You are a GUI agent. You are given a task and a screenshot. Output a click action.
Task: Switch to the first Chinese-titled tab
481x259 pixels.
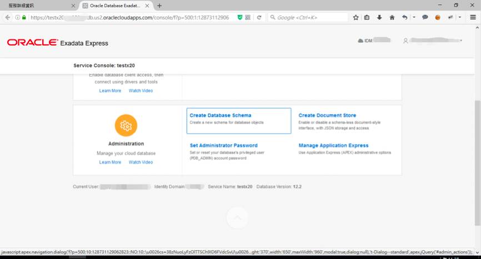coord(38,6)
